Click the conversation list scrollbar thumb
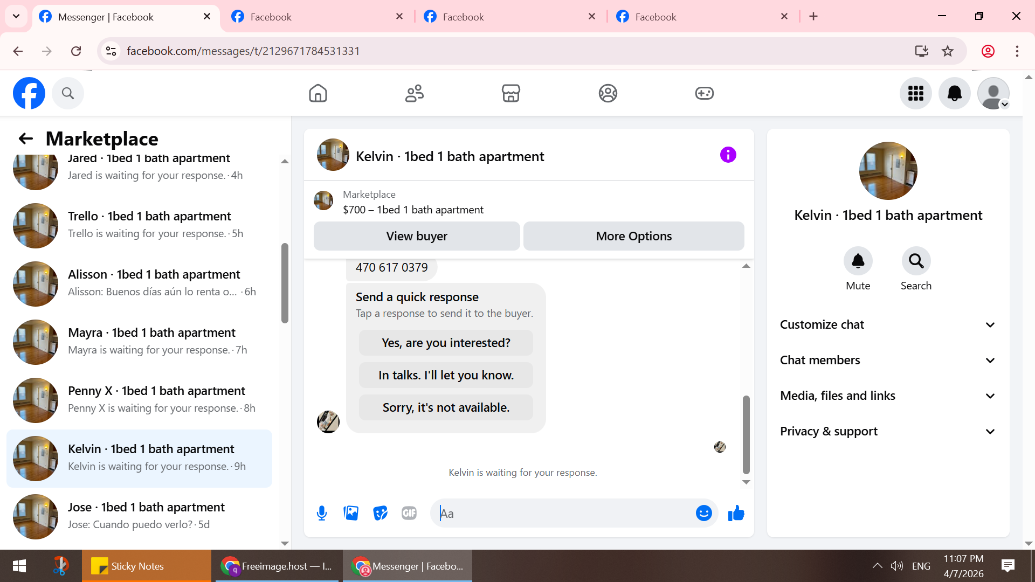1035x582 pixels. (x=285, y=283)
